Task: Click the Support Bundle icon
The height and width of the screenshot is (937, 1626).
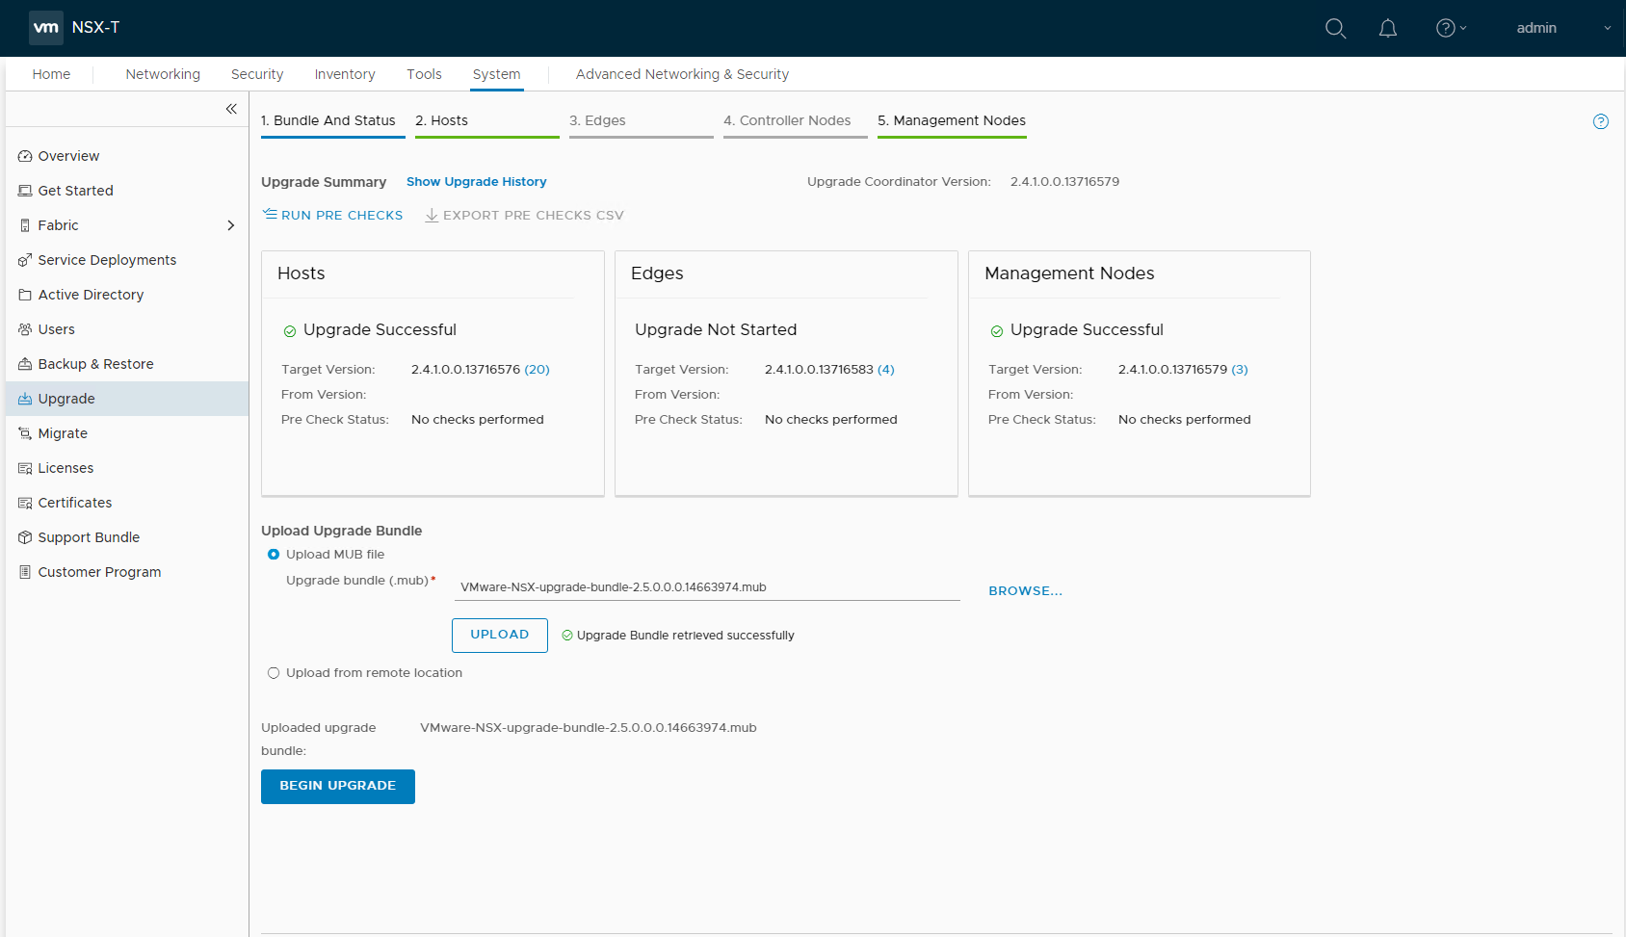Action: click(25, 537)
